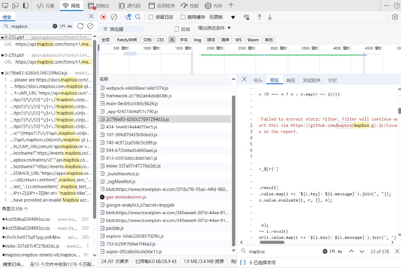Filter requests by WS type

pyautogui.click(x=238, y=40)
